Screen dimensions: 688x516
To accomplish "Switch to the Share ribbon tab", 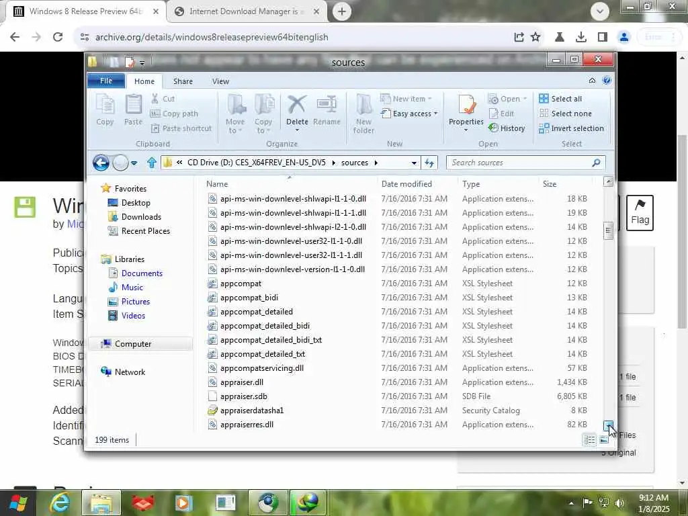I will [x=183, y=81].
